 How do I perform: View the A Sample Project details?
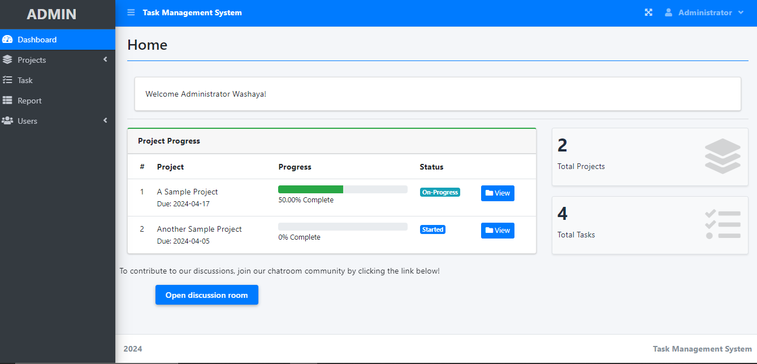pyautogui.click(x=498, y=193)
